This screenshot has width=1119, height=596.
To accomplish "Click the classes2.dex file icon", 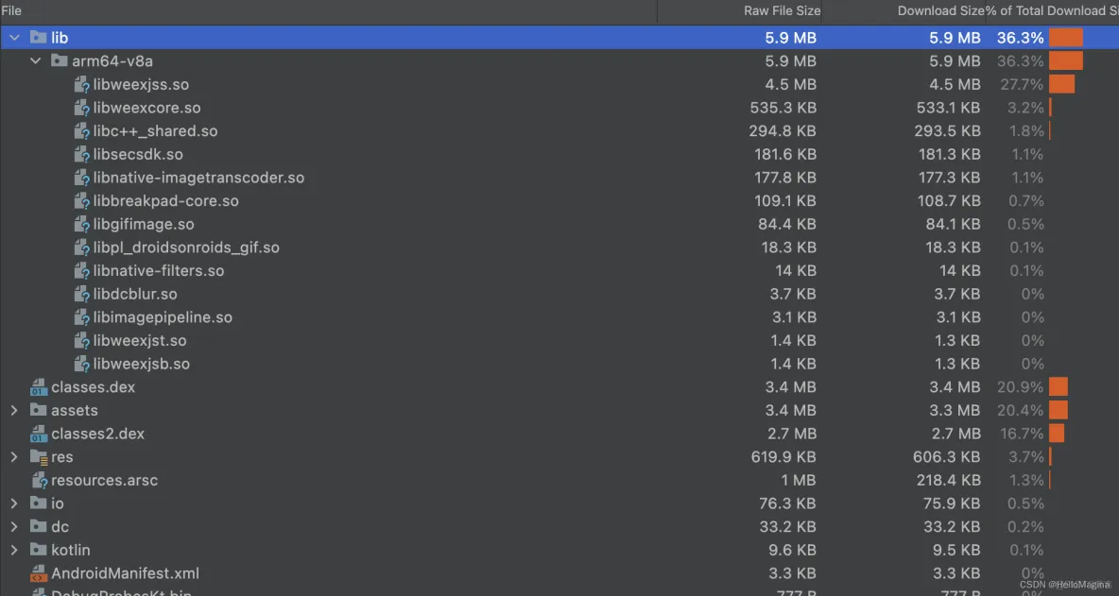I will coord(38,434).
